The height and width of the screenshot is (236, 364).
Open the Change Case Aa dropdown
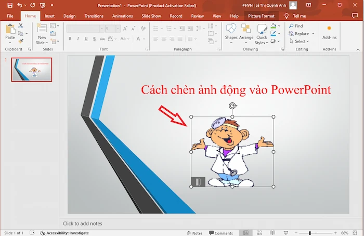(x=125, y=39)
